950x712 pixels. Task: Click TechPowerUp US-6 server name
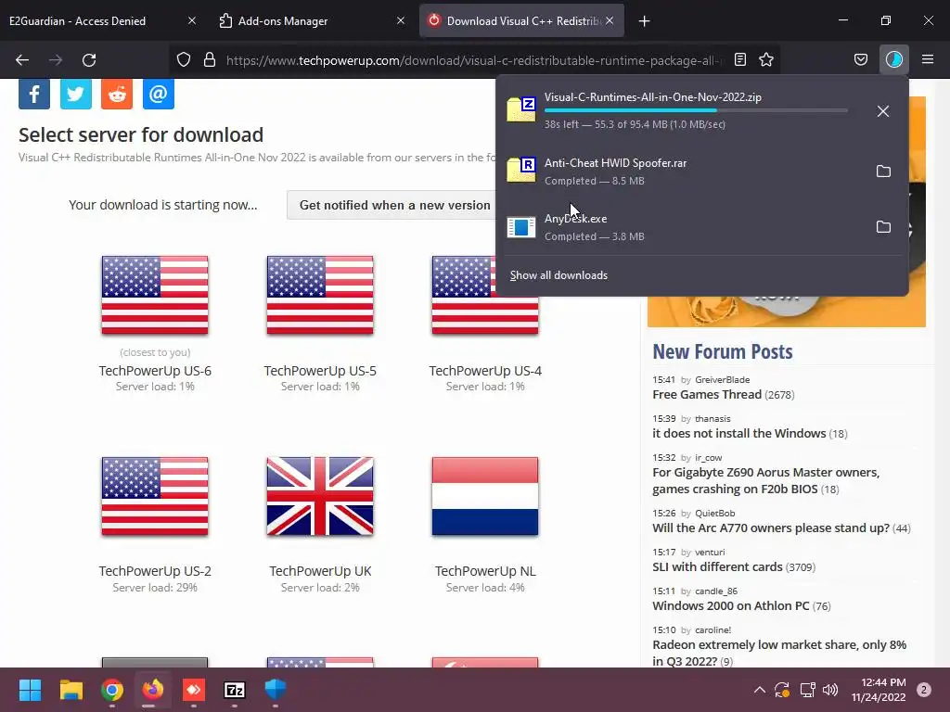(x=155, y=371)
